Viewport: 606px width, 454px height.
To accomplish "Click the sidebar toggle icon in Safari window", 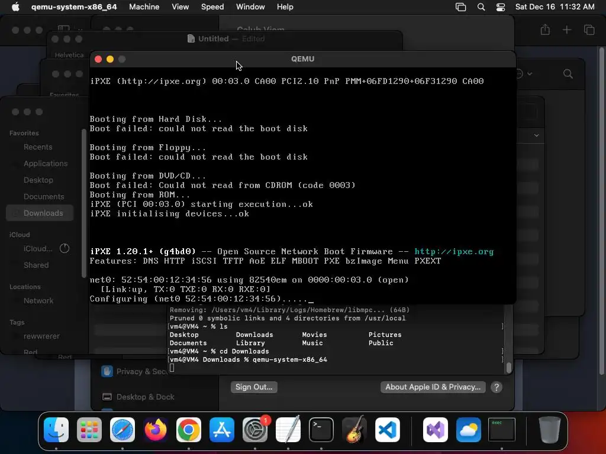I will point(64,29).
